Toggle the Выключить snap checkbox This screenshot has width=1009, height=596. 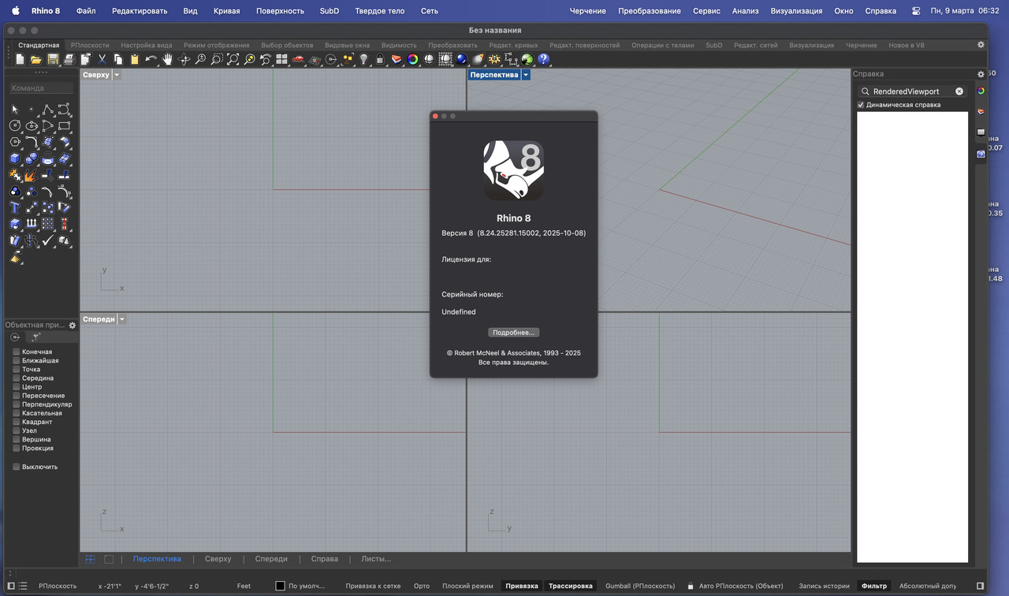coord(16,467)
